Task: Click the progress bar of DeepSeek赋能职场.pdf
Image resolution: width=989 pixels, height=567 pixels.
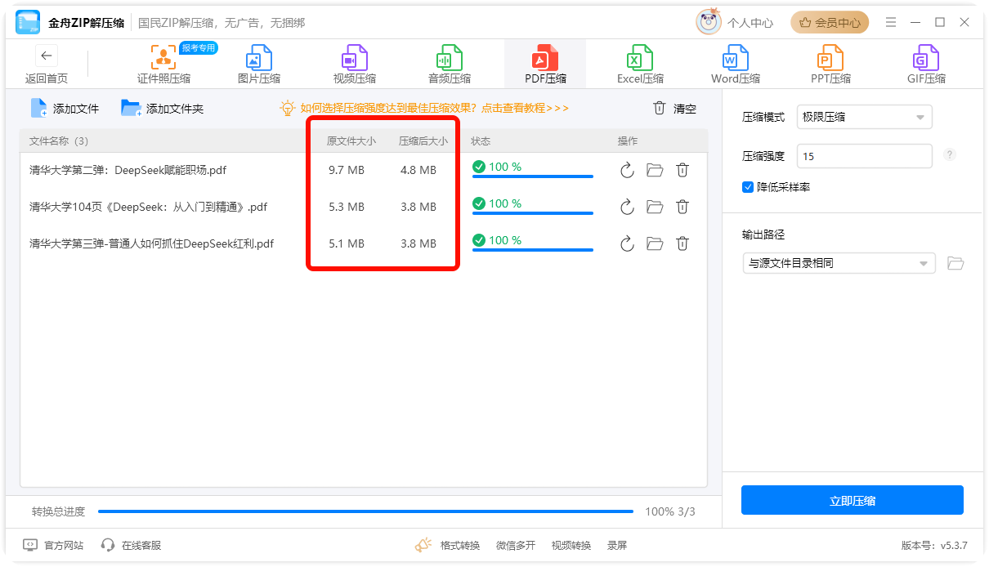Action: coord(533,176)
